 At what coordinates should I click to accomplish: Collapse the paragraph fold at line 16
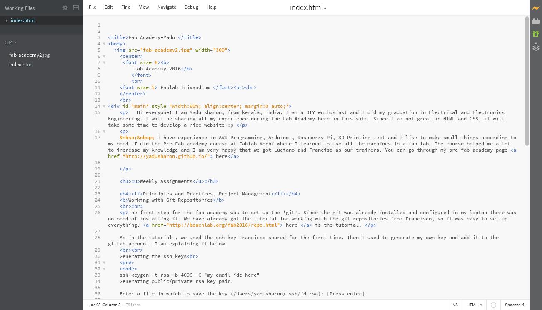[104, 131]
